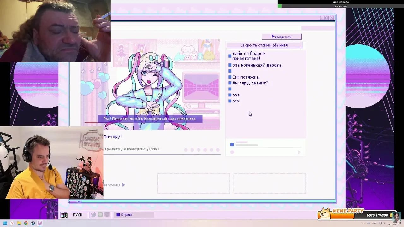Click the 'Ан-гяру!' dialogue text

coord(113,137)
